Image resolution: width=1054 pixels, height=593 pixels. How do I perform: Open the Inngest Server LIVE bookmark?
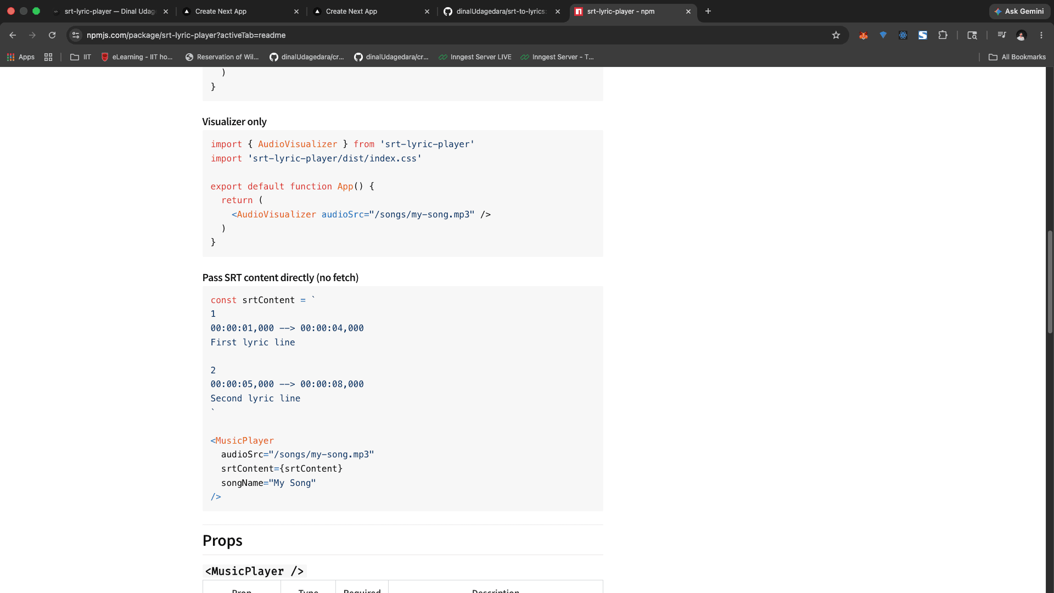pyautogui.click(x=475, y=57)
